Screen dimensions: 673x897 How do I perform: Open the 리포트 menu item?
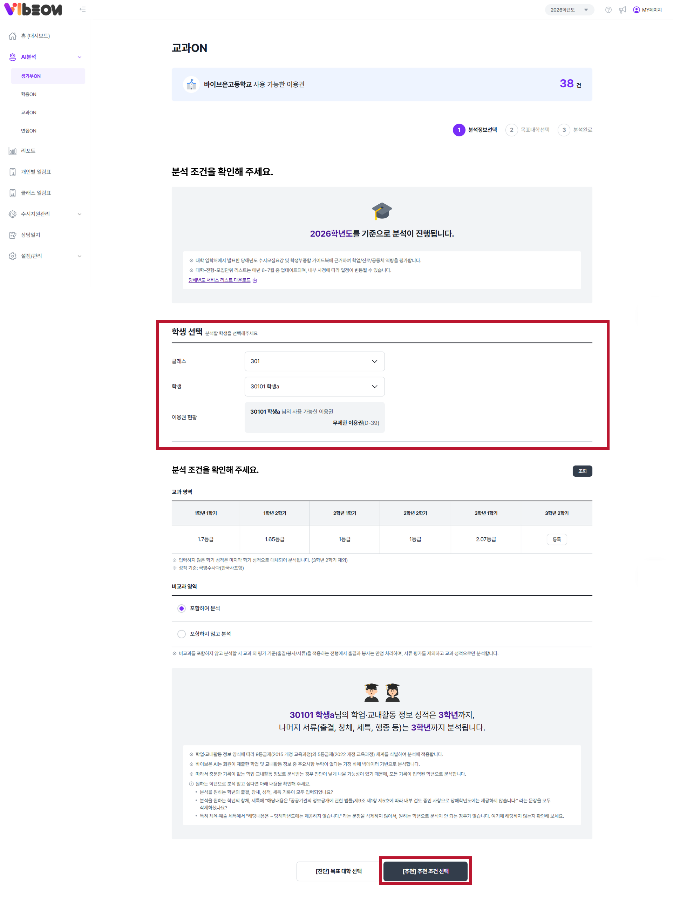click(28, 151)
